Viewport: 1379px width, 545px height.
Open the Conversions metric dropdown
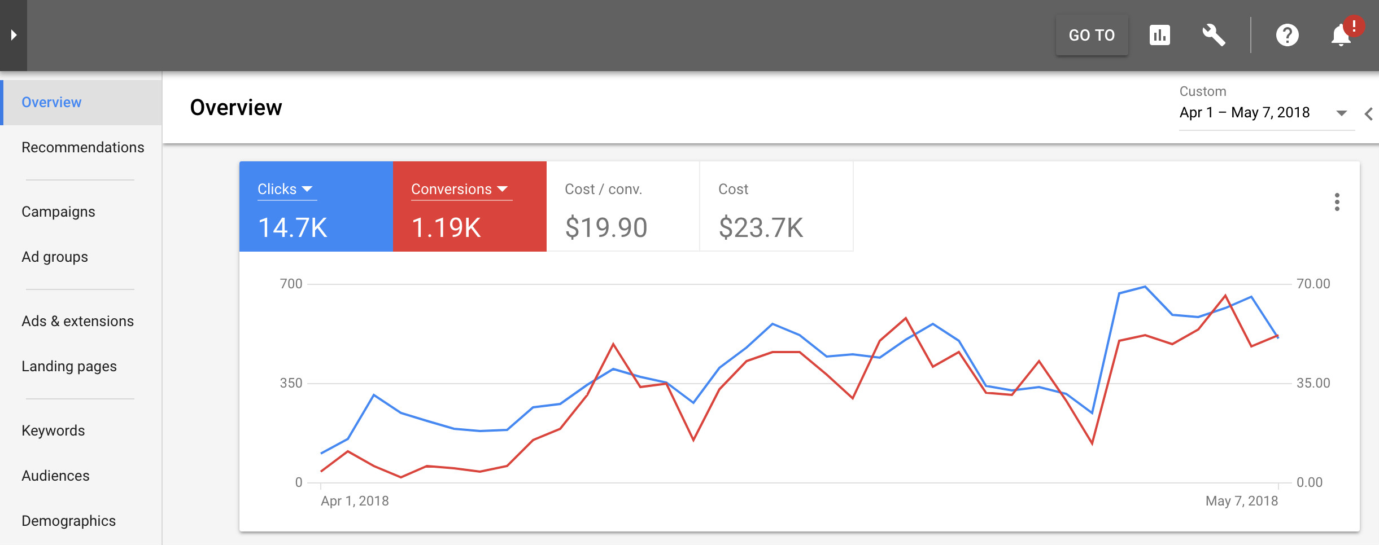coord(461,189)
